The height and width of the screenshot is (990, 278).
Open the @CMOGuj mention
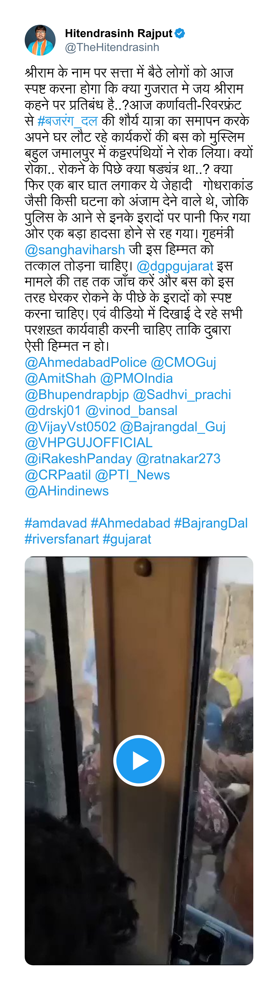tap(184, 362)
